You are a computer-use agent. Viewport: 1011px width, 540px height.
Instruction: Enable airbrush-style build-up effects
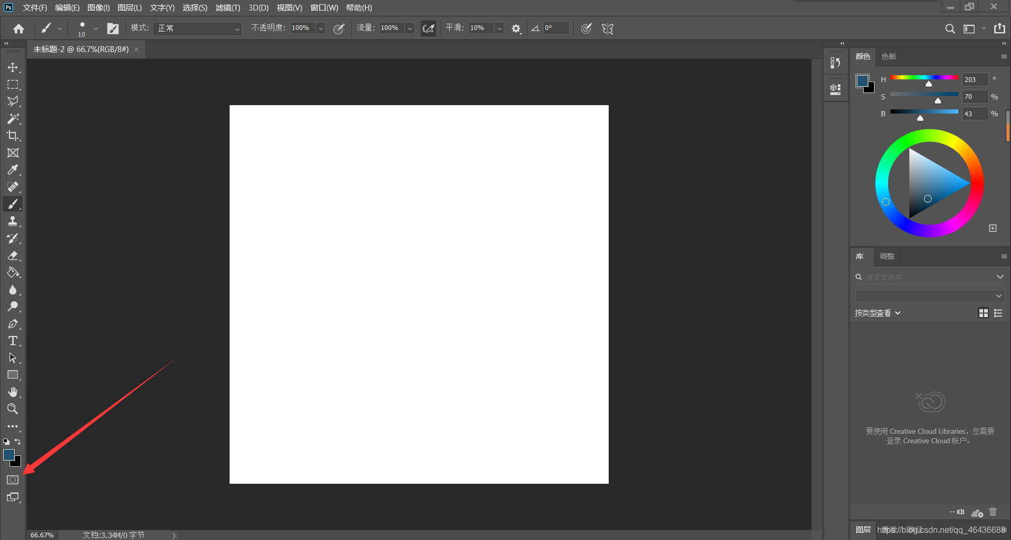point(429,28)
